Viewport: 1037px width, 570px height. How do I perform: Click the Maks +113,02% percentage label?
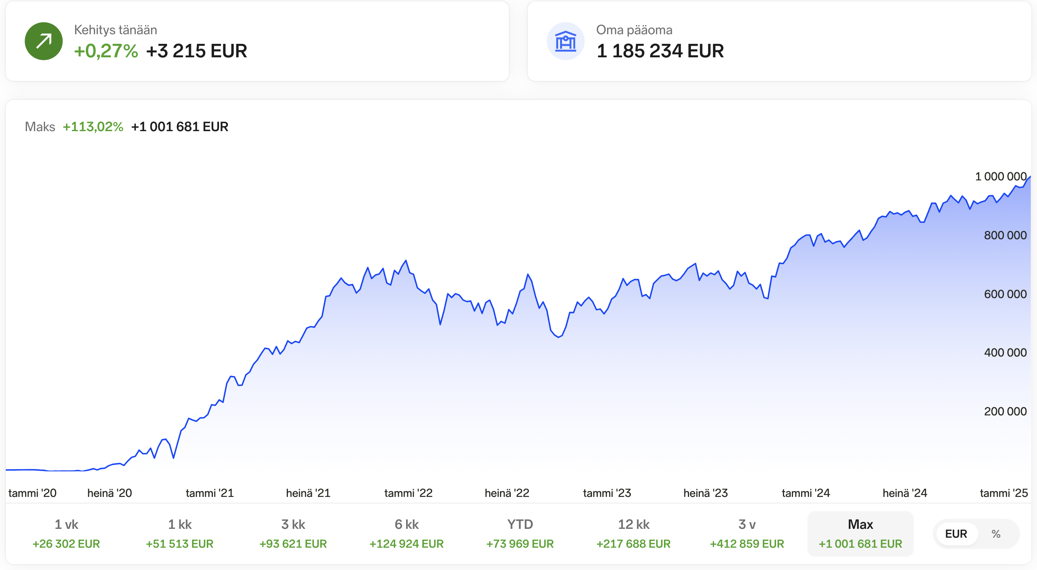click(93, 127)
